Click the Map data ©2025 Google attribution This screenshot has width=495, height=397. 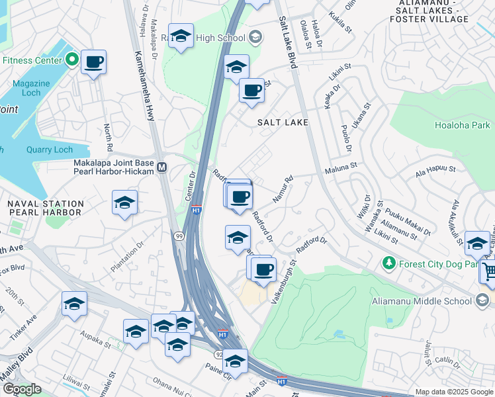[454, 392]
